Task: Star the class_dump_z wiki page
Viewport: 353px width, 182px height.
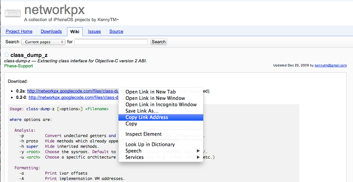Action: click(6, 55)
